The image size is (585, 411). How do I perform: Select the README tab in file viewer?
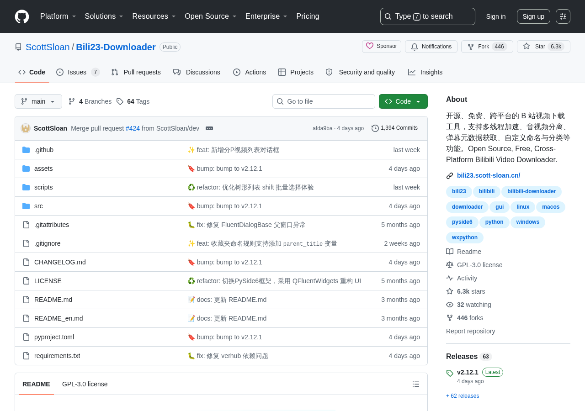[36, 384]
